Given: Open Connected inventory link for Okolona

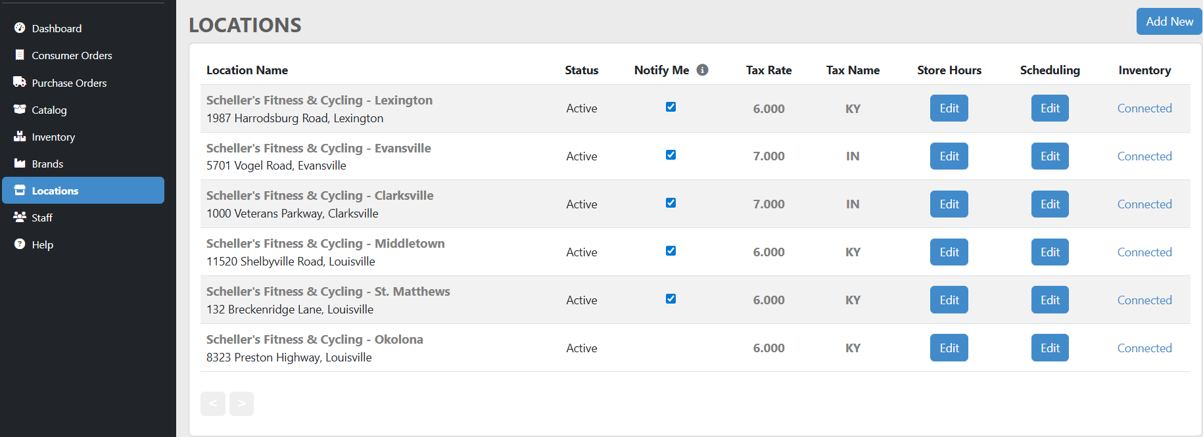Looking at the screenshot, I should point(1144,348).
